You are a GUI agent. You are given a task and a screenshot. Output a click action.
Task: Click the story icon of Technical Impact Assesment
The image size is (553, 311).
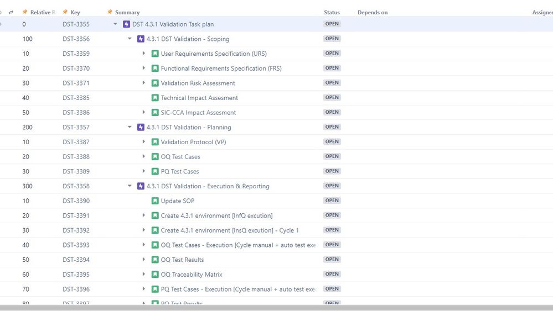(x=155, y=98)
